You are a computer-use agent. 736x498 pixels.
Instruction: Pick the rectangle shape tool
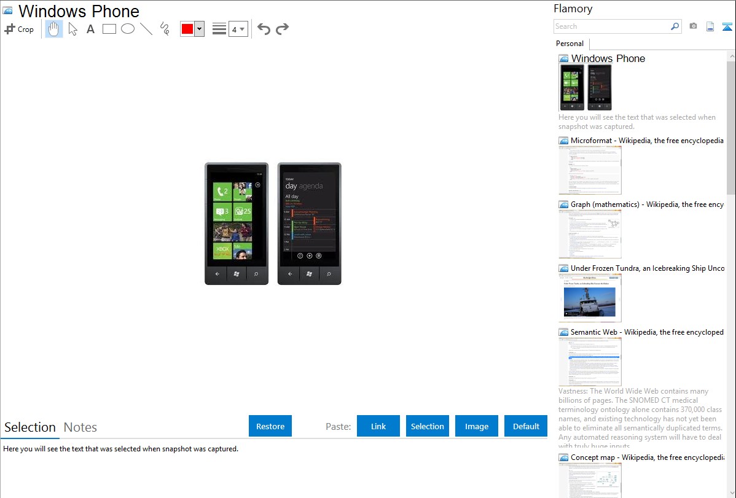point(109,29)
